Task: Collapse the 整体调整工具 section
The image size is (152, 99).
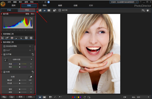Action: pyautogui.click(x=2, y=42)
